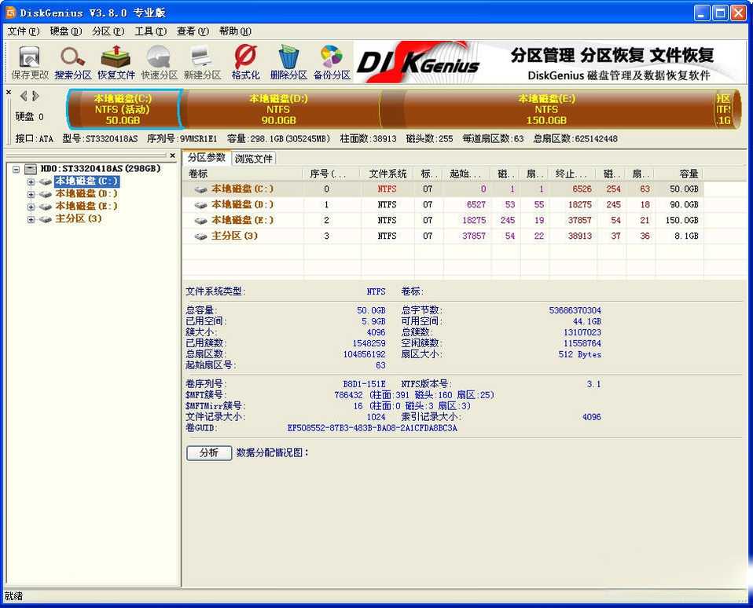Viewport: 753px width, 608px height.
Task: Expand the 本地磁盘(C:) tree node
Action: point(31,182)
